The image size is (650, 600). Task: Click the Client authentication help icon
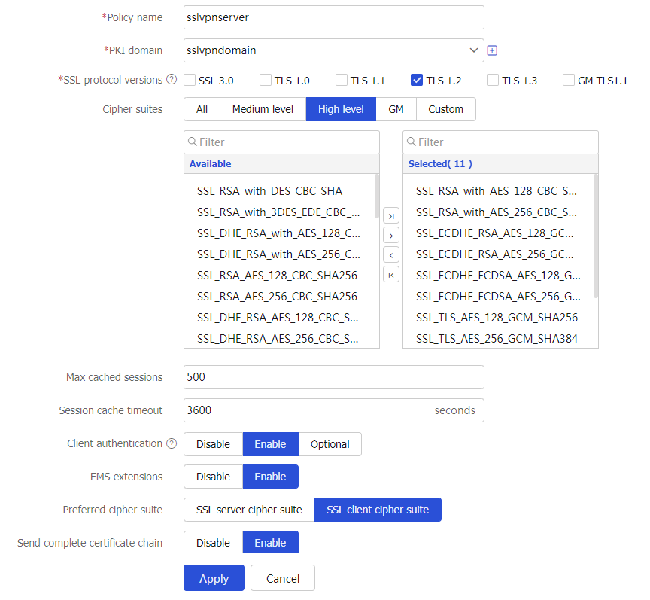tap(172, 443)
